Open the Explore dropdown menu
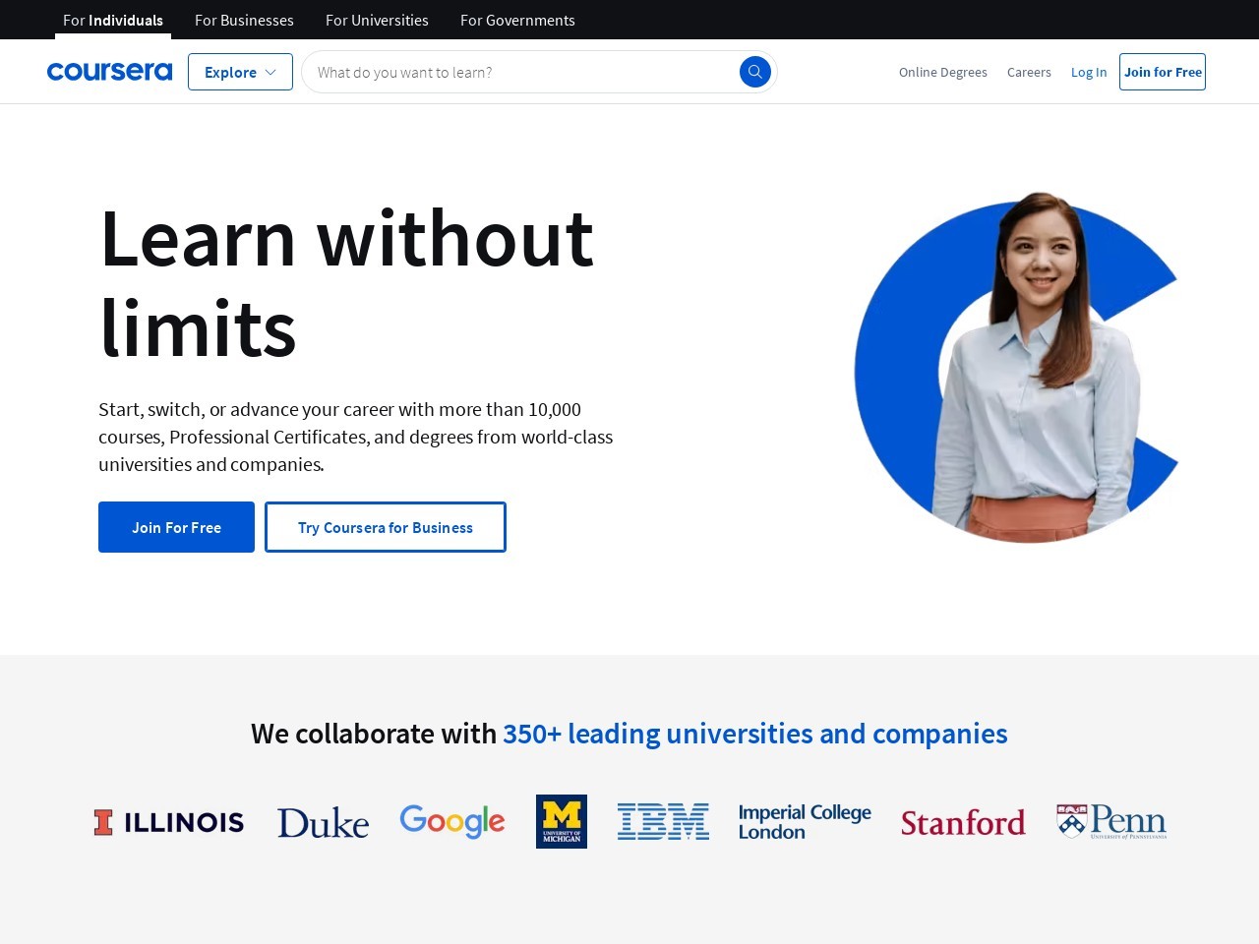The width and height of the screenshot is (1259, 944). [240, 72]
